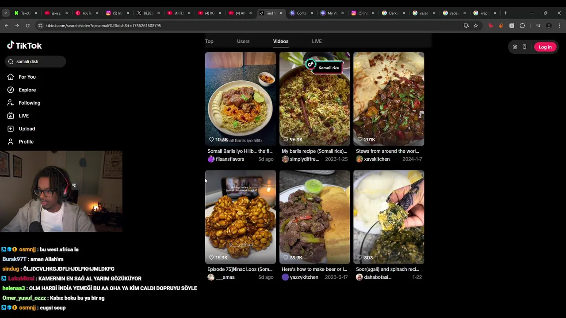Viewport: 566px width, 318px height.
Task: Play the ugali and spinach video
Action: (x=389, y=217)
